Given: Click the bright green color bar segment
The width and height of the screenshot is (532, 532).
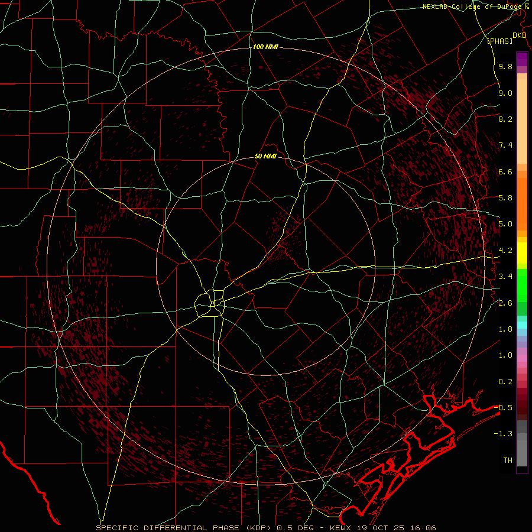Looking at the screenshot, I should pyautogui.click(x=522, y=285).
